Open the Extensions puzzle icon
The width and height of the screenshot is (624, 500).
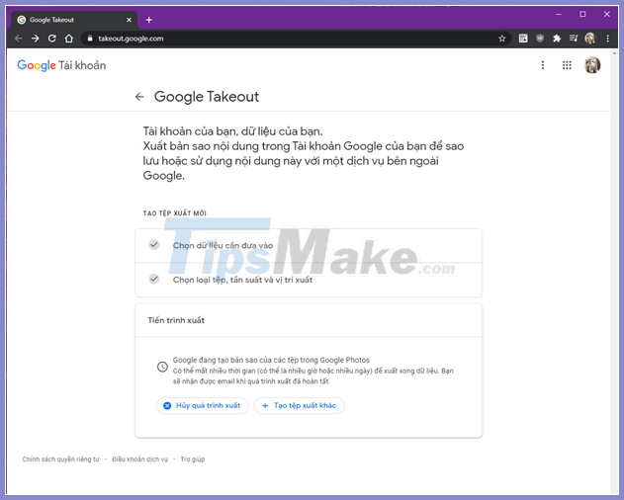557,39
